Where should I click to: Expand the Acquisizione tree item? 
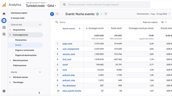pyautogui.click(x=10, y=30)
